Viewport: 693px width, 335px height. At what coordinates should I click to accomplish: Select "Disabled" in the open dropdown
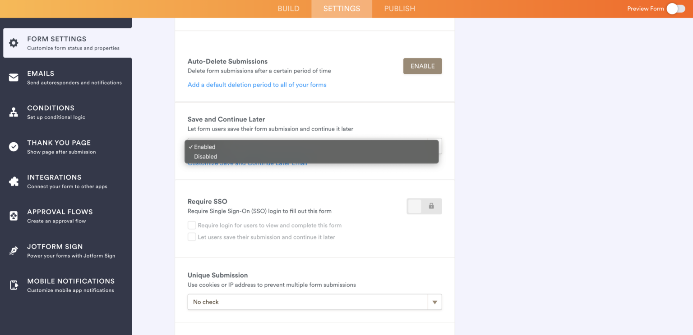pos(205,156)
